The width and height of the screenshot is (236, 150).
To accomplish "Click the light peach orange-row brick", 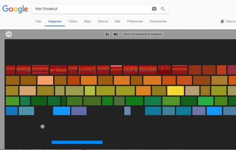I will [45, 80].
